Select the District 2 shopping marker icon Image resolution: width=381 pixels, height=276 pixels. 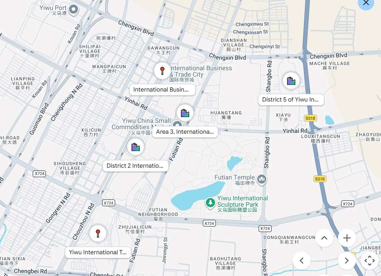[135, 147]
